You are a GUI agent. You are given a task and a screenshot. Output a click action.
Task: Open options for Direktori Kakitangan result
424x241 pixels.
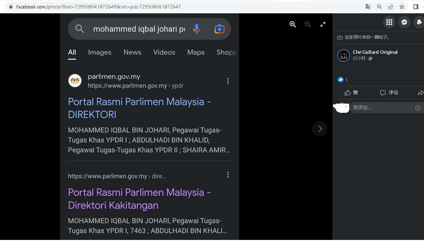[x=228, y=175]
